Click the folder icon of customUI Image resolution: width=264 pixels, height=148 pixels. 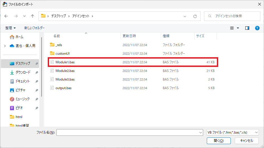coord(52,53)
